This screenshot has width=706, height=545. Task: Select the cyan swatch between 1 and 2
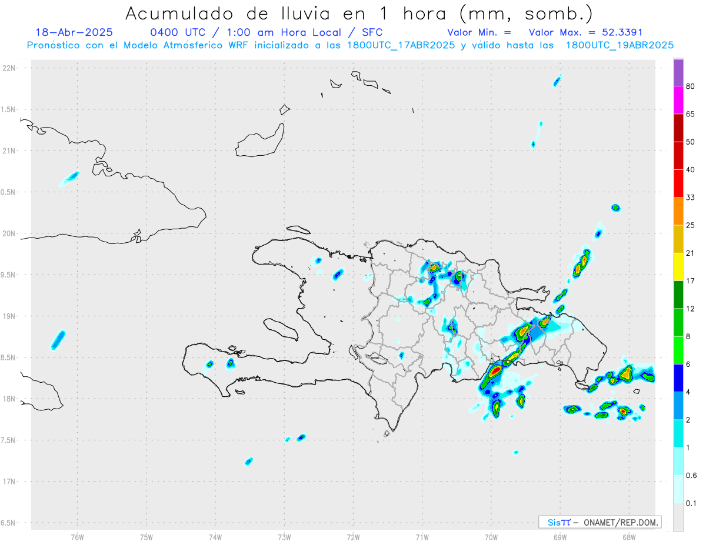pyautogui.click(x=678, y=434)
